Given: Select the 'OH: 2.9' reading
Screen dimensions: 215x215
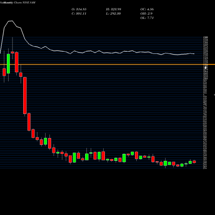Looking at the screenshot, I should click(146, 13).
